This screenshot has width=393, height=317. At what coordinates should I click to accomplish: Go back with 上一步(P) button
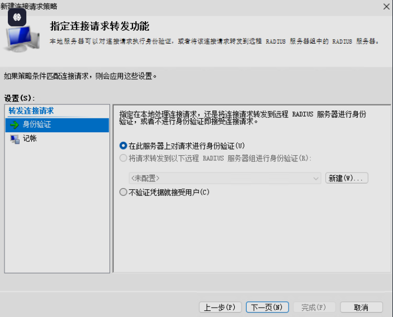(x=220, y=307)
